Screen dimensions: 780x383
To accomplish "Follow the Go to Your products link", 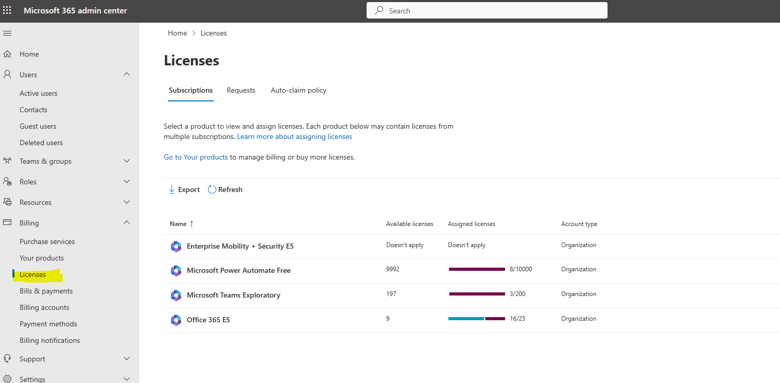I will [196, 157].
